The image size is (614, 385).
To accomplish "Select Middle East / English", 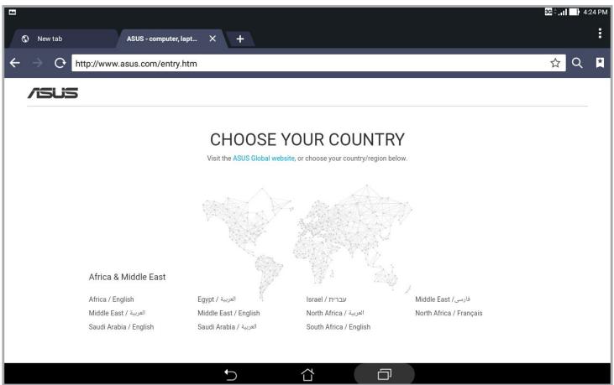I will pos(228,313).
